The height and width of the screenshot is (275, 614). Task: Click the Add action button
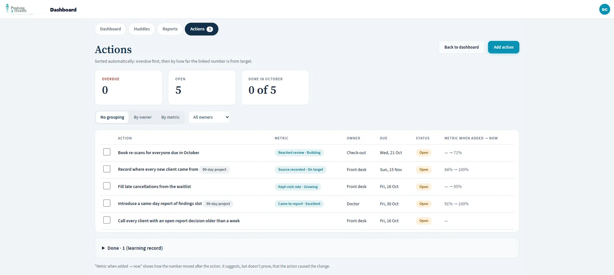pos(503,47)
